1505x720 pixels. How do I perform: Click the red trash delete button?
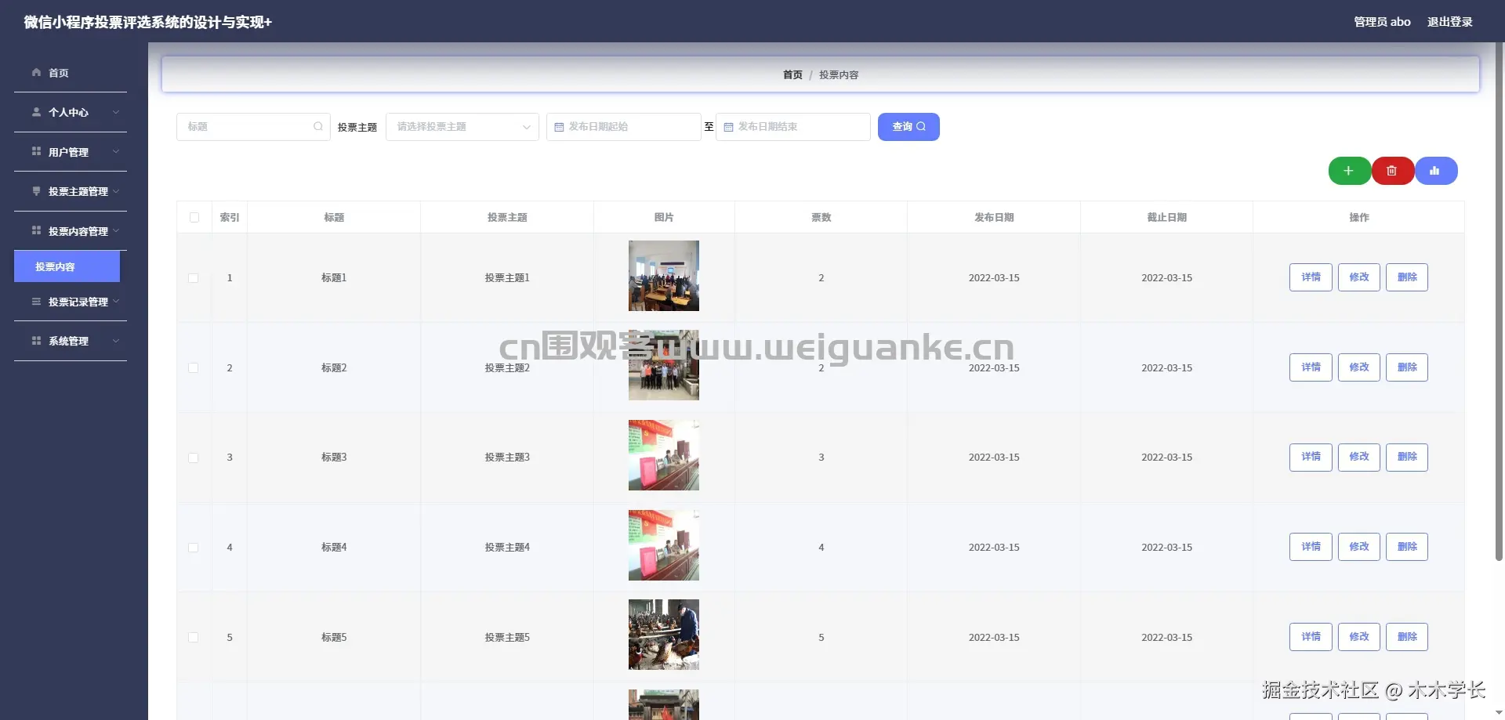click(x=1392, y=171)
